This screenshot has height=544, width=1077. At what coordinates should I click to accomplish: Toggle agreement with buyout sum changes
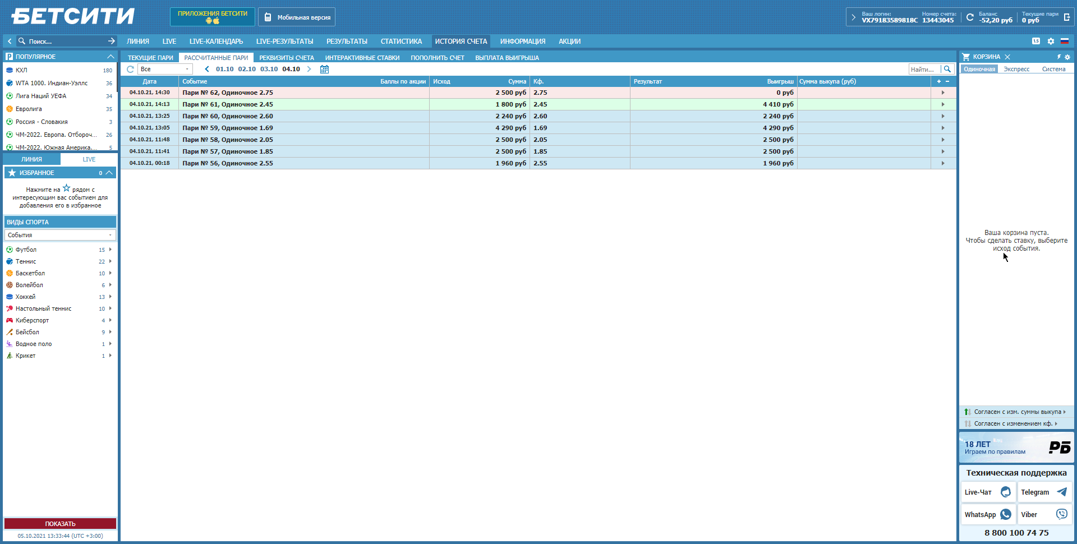pyautogui.click(x=1016, y=412)
